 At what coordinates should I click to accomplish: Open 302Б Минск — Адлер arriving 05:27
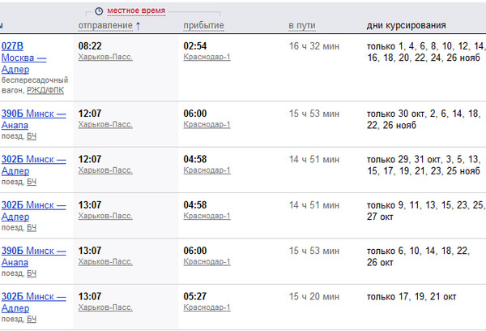[33, 302]
